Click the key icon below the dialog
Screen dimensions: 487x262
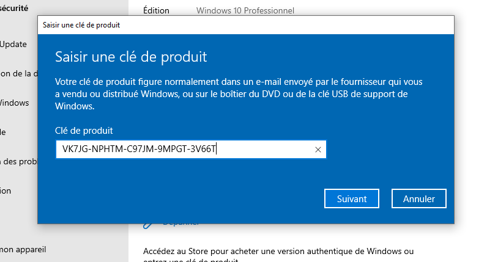(x=147, y=224)
